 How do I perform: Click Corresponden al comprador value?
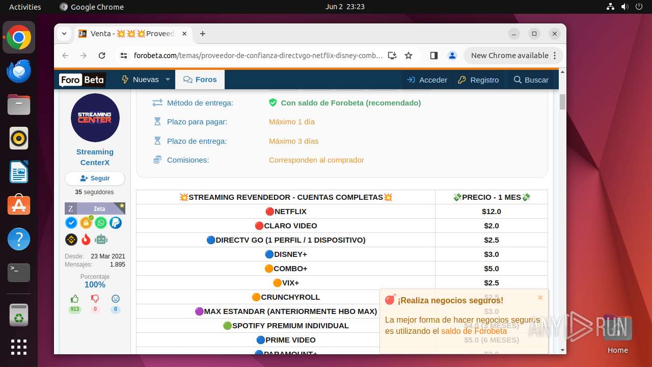(316, 160)
